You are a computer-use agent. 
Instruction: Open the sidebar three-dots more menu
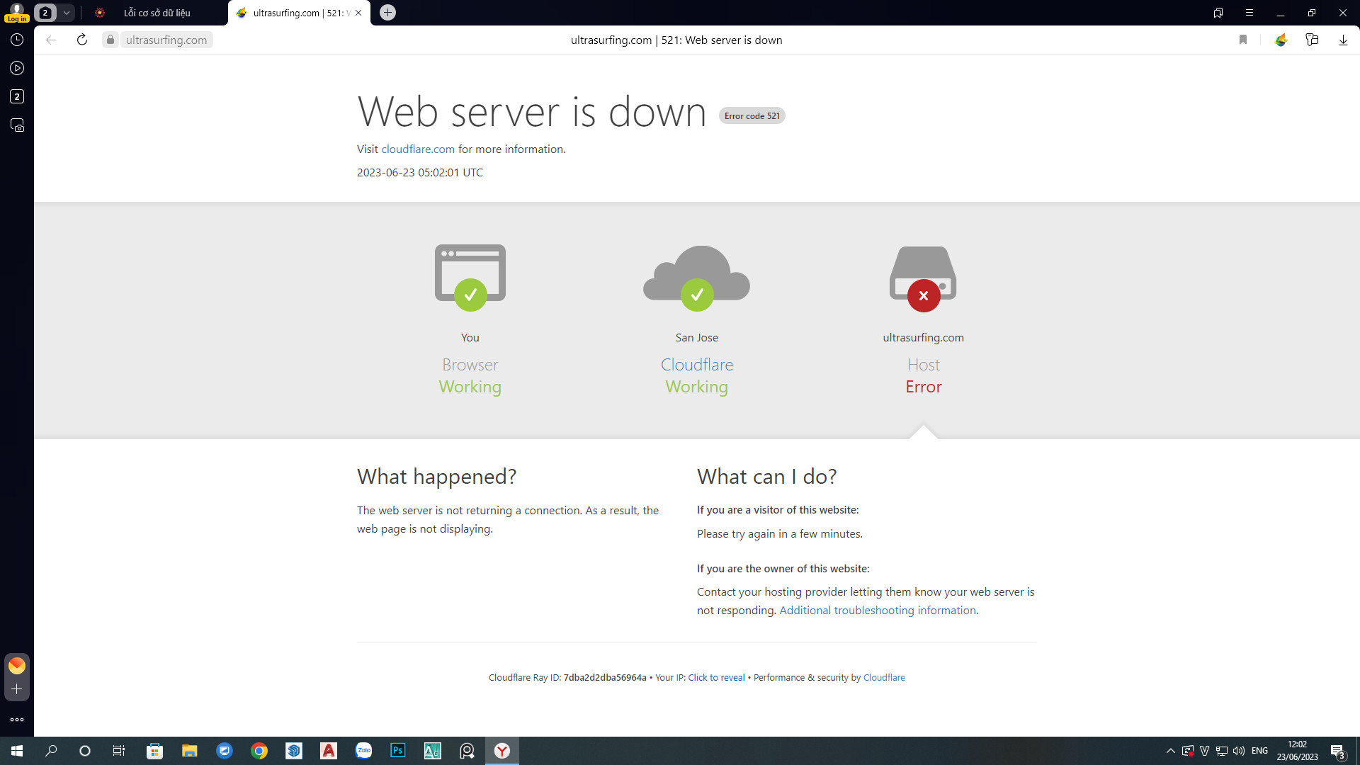point(17,720)
